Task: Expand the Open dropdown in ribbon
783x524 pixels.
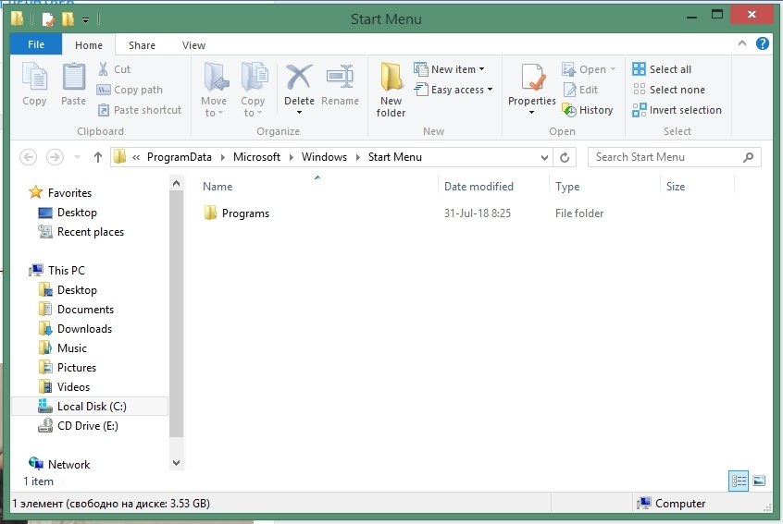Action: click(614, 69)
